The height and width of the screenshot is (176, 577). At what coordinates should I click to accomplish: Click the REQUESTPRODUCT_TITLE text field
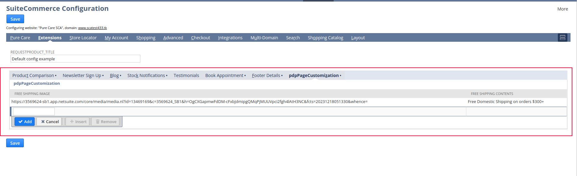tap(75, 59)
